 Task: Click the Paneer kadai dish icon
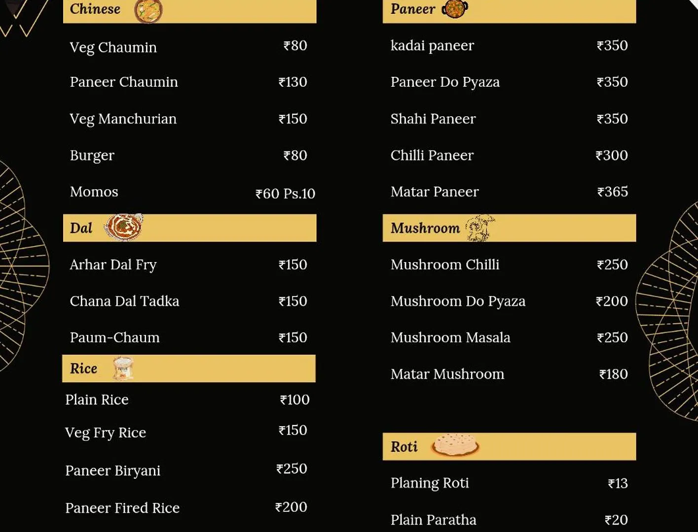(454, 9)
